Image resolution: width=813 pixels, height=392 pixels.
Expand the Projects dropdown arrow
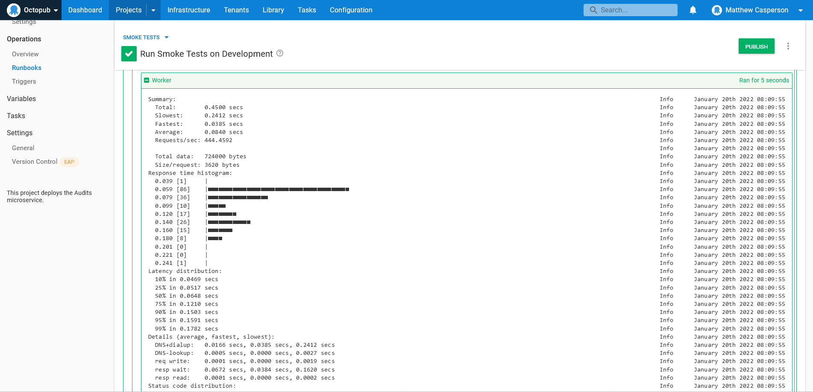(153, 10)
